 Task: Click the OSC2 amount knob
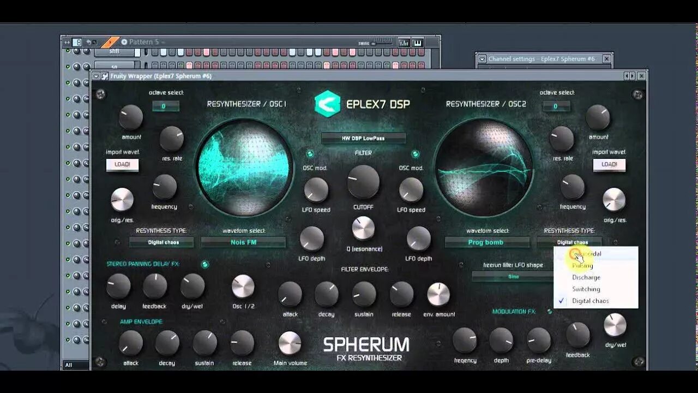tap(598, 117)
